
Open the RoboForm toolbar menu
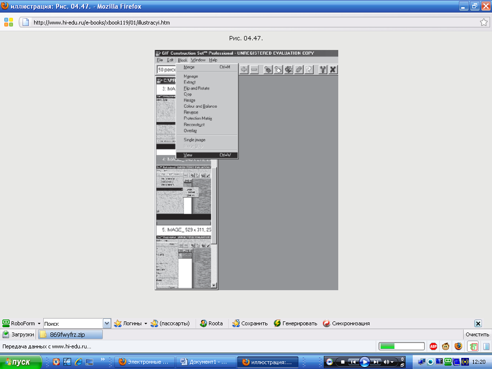point(21,323)
